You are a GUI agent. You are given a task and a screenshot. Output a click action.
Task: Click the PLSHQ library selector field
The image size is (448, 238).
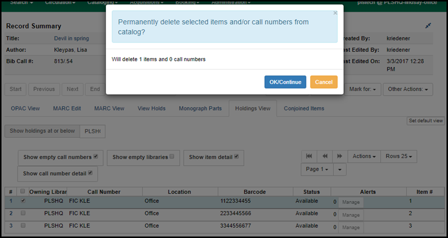coord(92,132)
